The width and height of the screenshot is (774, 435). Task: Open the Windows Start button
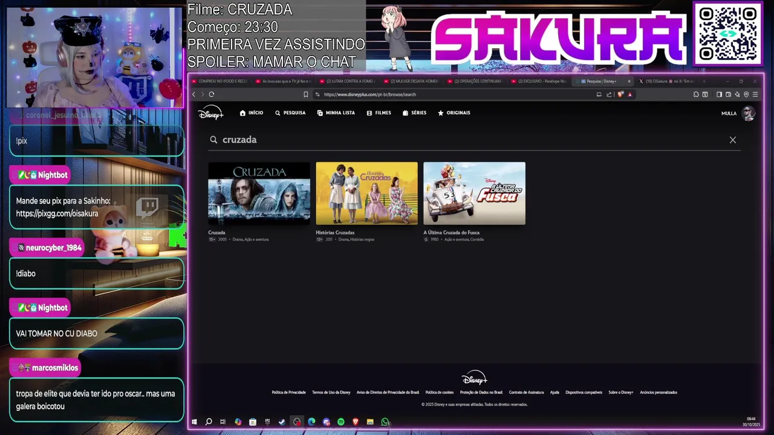pos(194,422)
